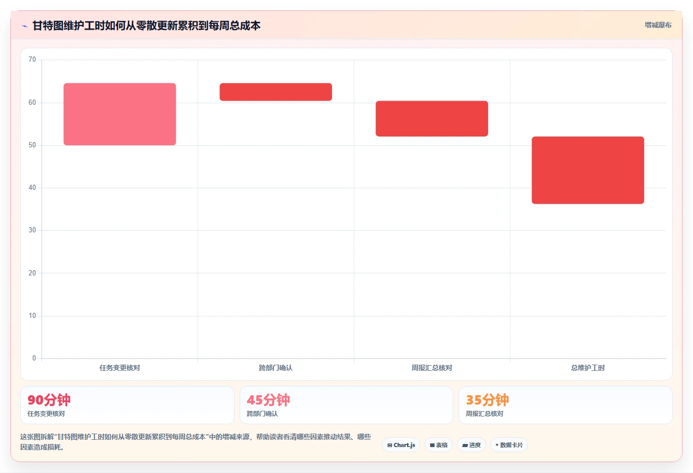Screen dimensions: 693x473
Task: Click the red 周报汇总核对 waterfall bar
Action: pyautogui.click(x=432, y=119)
